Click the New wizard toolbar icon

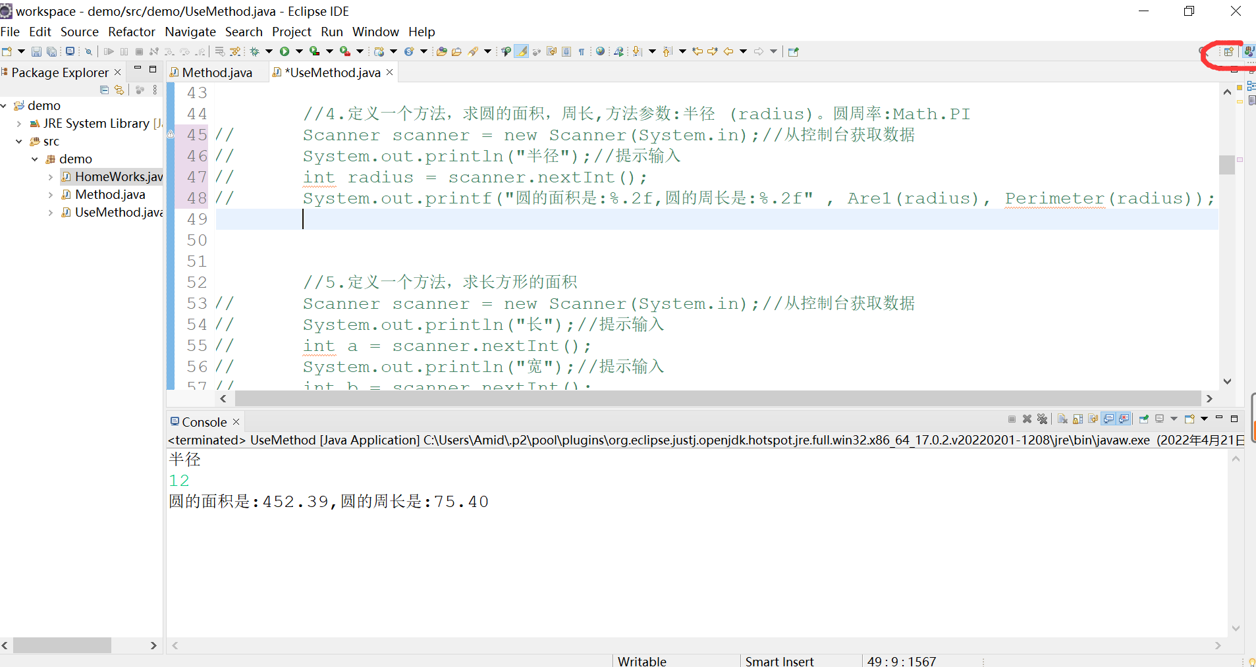coord(7,51)
